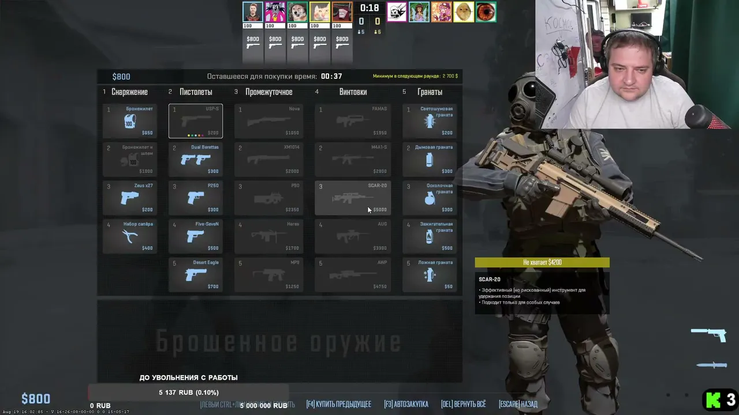Click the 'Оставшееся для покупки время' countdown
This screenshot has height=415, width=739.
(x=275, y=76)
